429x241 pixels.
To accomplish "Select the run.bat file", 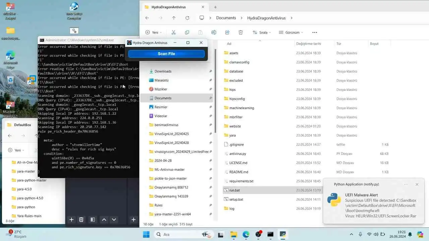I will (234, 190).
